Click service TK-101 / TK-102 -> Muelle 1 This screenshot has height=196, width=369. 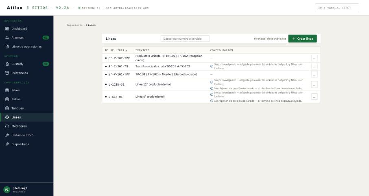(x=166, y=74)
